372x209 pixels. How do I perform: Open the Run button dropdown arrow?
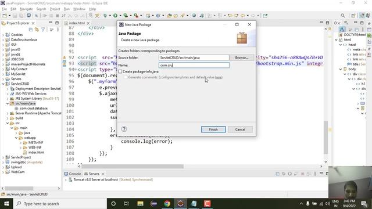(x=120, y=16)
